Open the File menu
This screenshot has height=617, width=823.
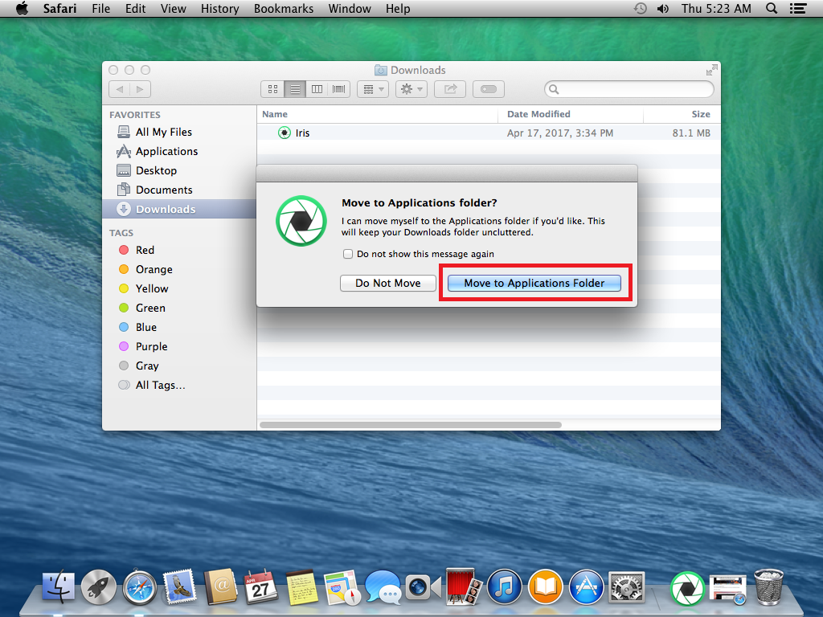pyautogui.click(x=100, y=8)
